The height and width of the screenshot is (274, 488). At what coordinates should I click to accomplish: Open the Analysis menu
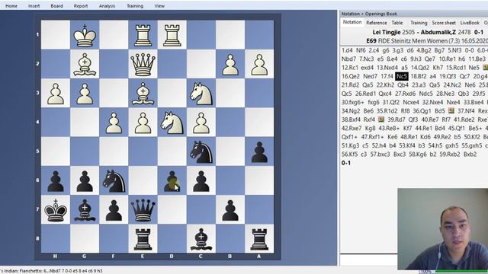pos(107,6)
